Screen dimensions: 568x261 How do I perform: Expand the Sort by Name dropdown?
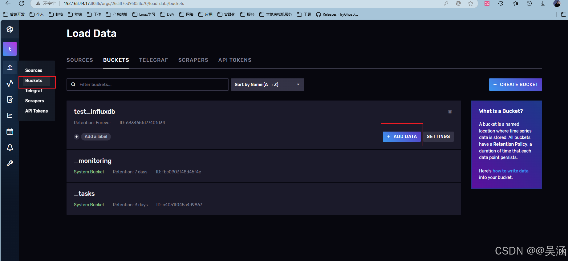coord(268,85)
